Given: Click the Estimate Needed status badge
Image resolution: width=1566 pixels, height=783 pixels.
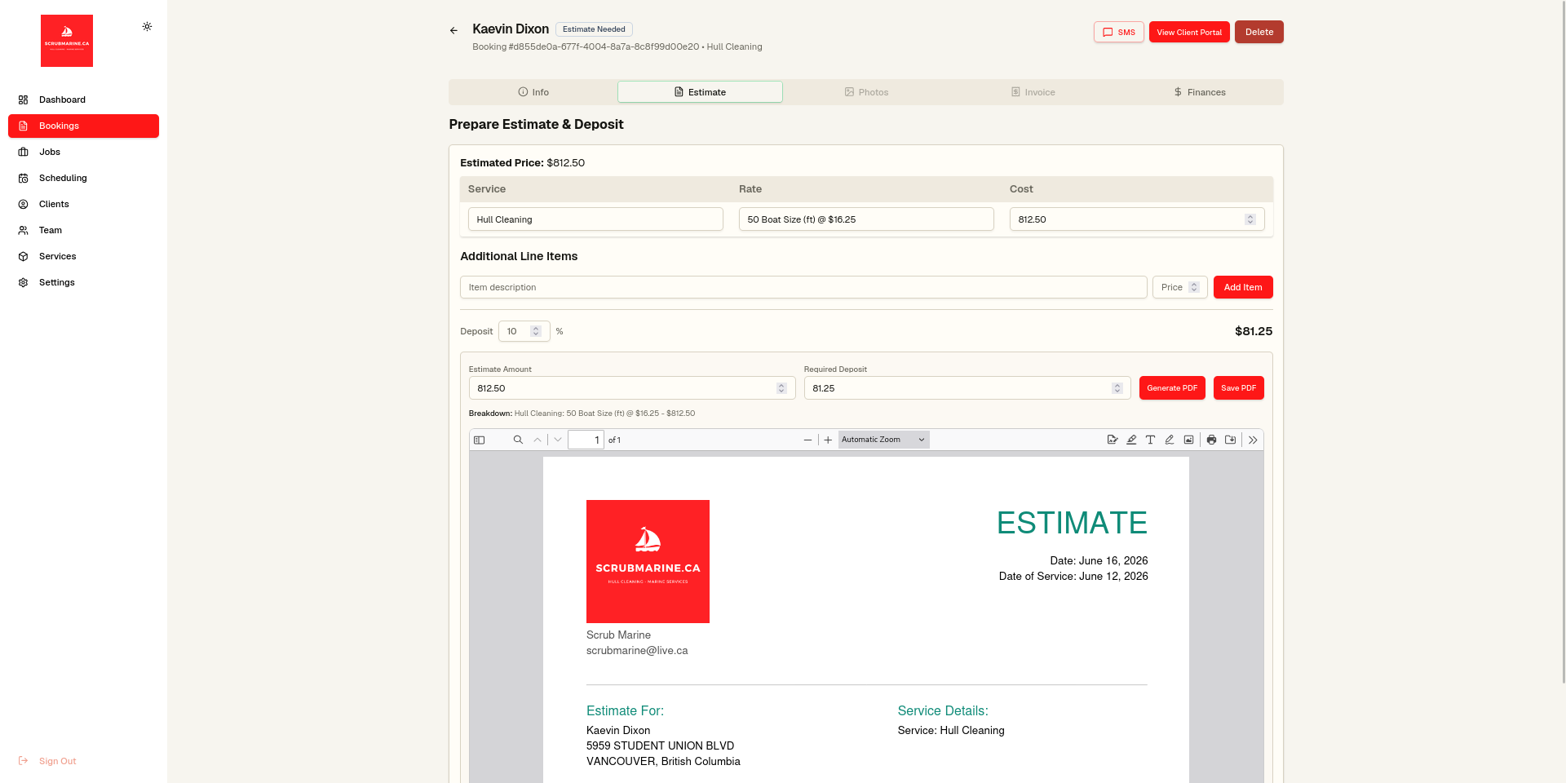Looking at the screenshot, I should click(594, 29).
